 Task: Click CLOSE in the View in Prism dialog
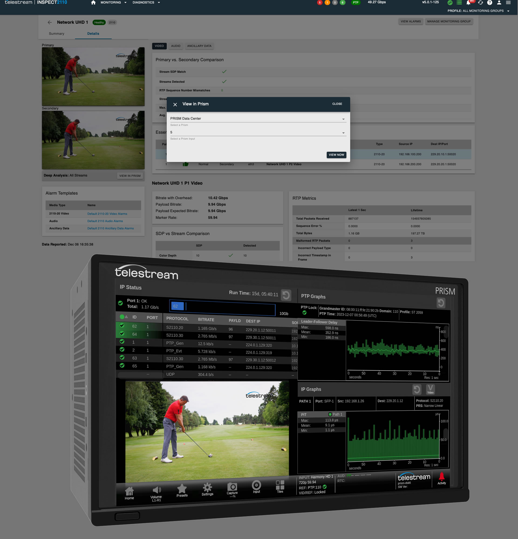[x=337, y=104]
